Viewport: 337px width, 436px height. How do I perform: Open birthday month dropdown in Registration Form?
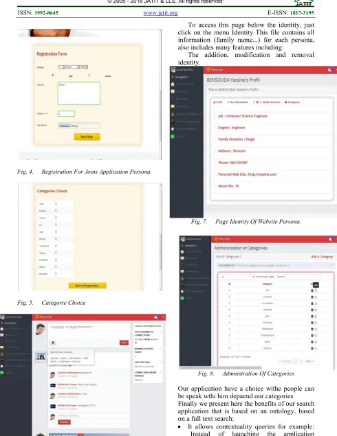point(72,67)
